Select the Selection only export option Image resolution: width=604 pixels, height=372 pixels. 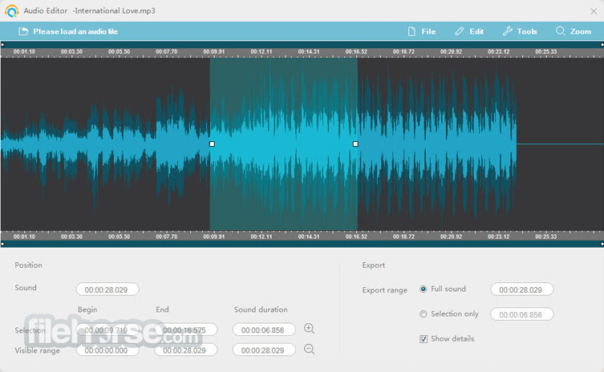point(423,313)
